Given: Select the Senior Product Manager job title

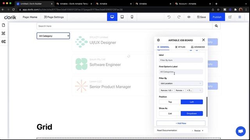Looking at the screenshot, I should coord(110,87).
